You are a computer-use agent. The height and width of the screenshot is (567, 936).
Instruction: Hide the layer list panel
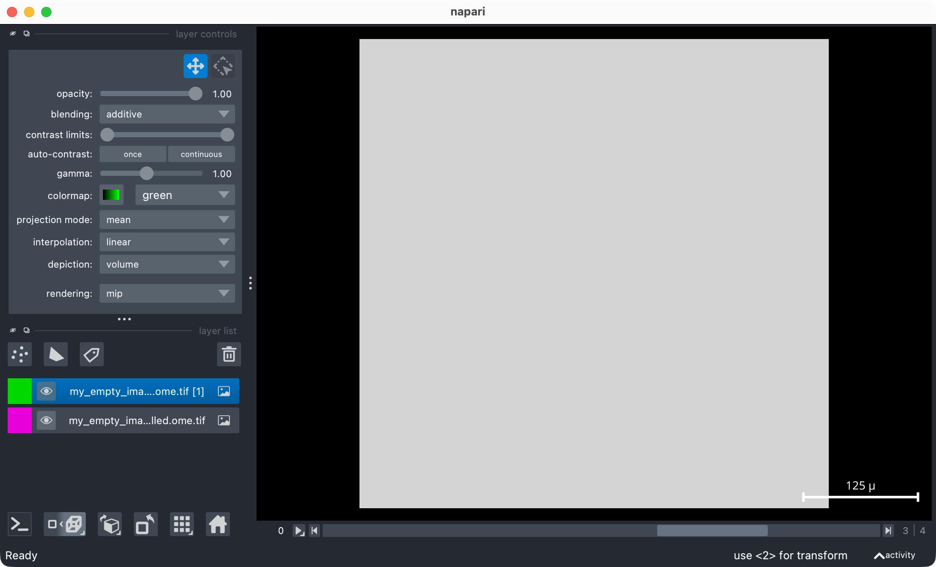13,330
